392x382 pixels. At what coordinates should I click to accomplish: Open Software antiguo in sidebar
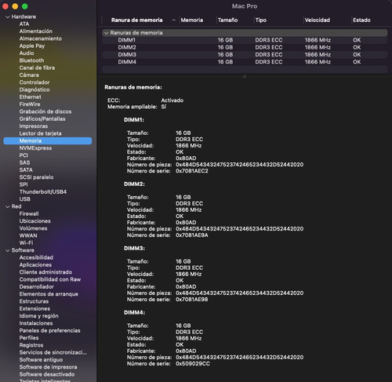pyautogui.click(x=41, y=360)
